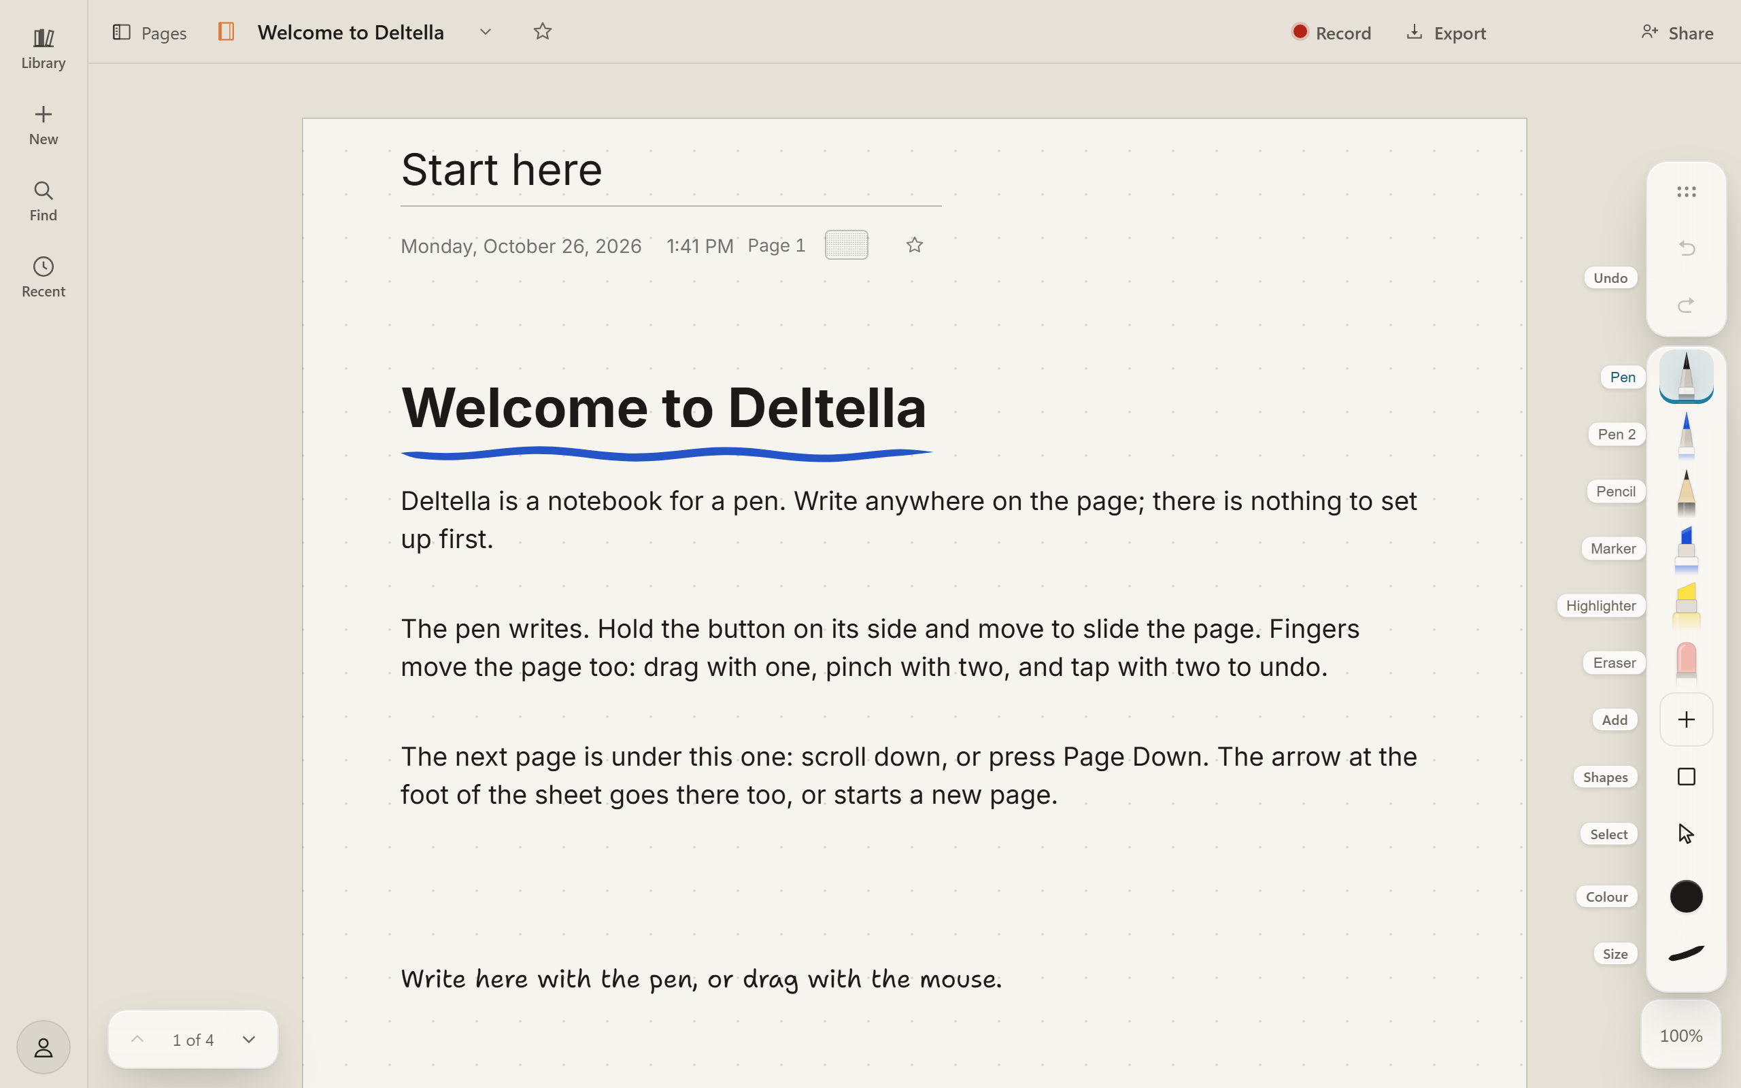This screenshot has height=1088, width=1741.
Task: Click the '1:41 PM' timestamp
Action: tap(699, 246)
